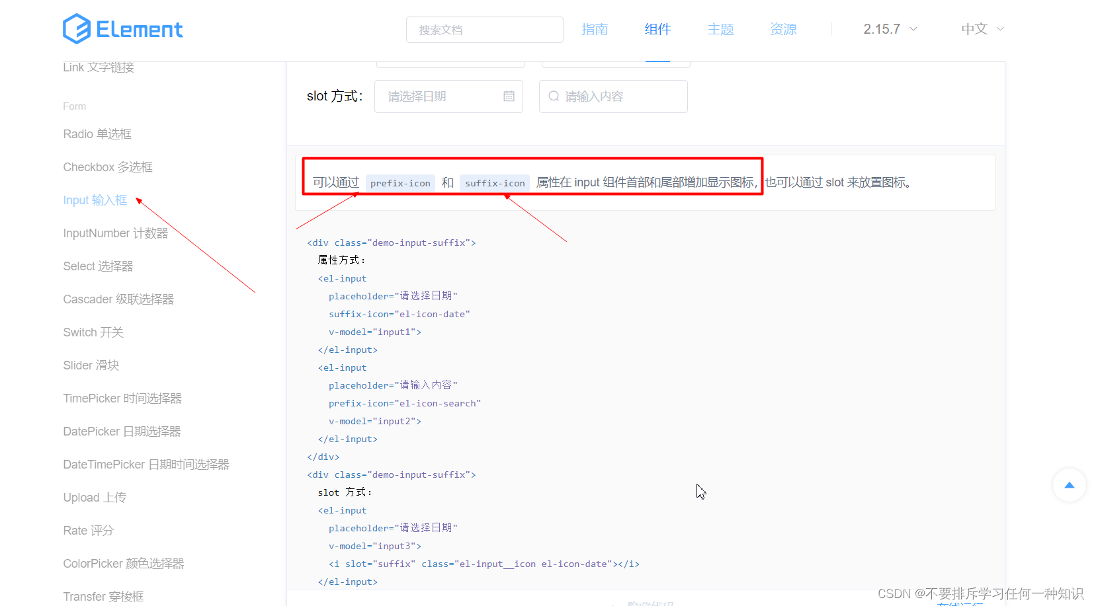Open Slider 滑块 in sidebar
1094x606 pixels.
coord(91,365)
